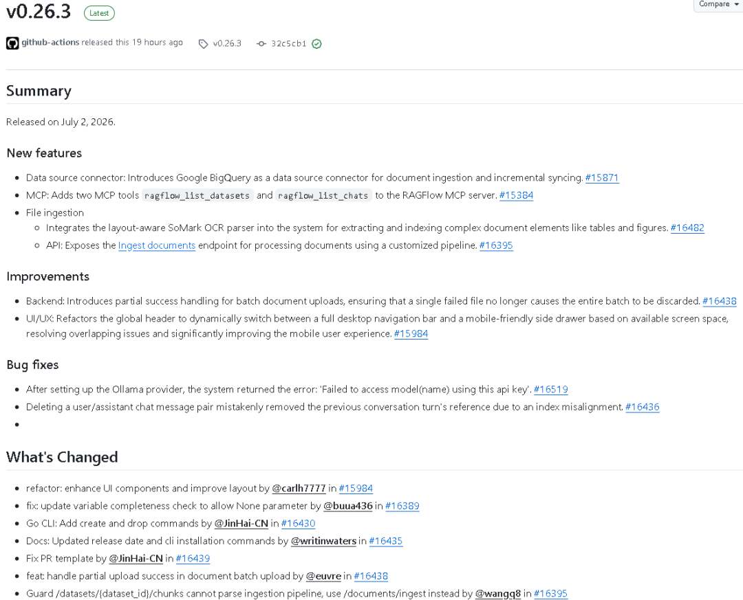The width and height of the screenshot is (743, 600).
Task: Open @wangq8 profile link
Action: pos(497,593)
